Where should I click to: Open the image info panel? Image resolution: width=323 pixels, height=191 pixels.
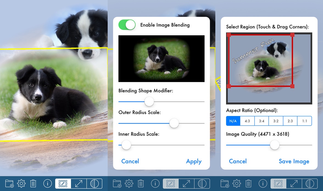(47, 183)
